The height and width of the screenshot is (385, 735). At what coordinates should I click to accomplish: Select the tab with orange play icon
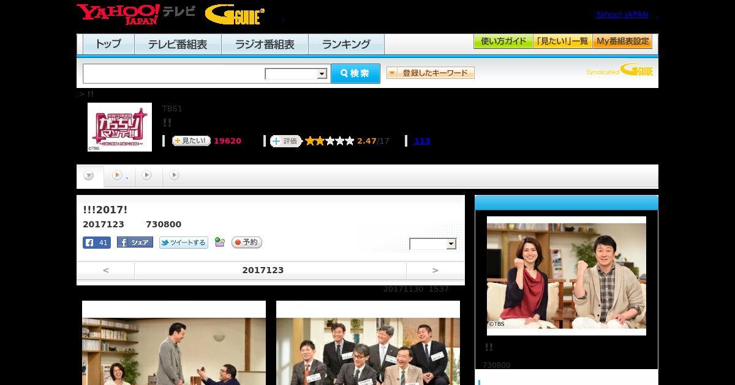[x=119, y=176]
